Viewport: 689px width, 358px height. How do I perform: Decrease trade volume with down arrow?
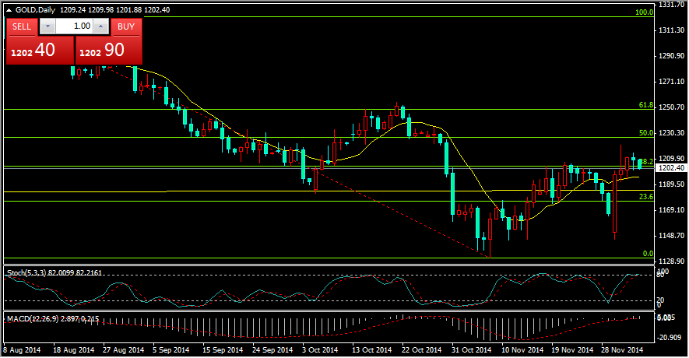point(47,26)
